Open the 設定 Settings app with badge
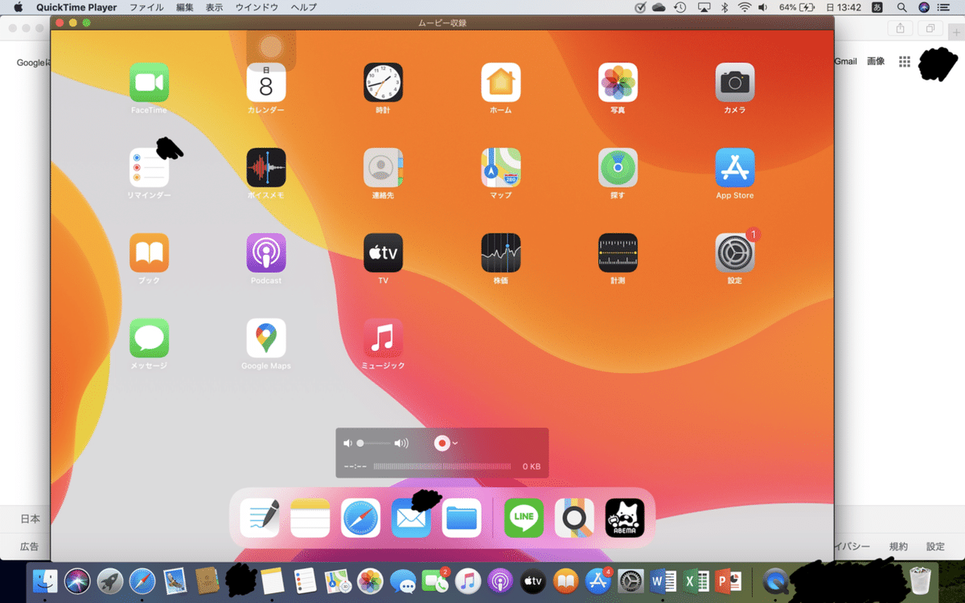Screen dimensions: 965x603 [735, 252]
